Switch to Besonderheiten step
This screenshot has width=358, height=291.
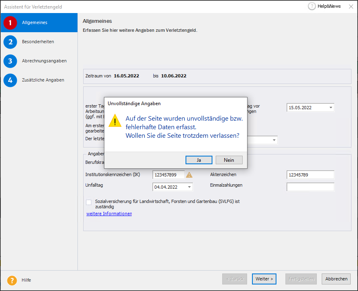click(x=38, y=42)
